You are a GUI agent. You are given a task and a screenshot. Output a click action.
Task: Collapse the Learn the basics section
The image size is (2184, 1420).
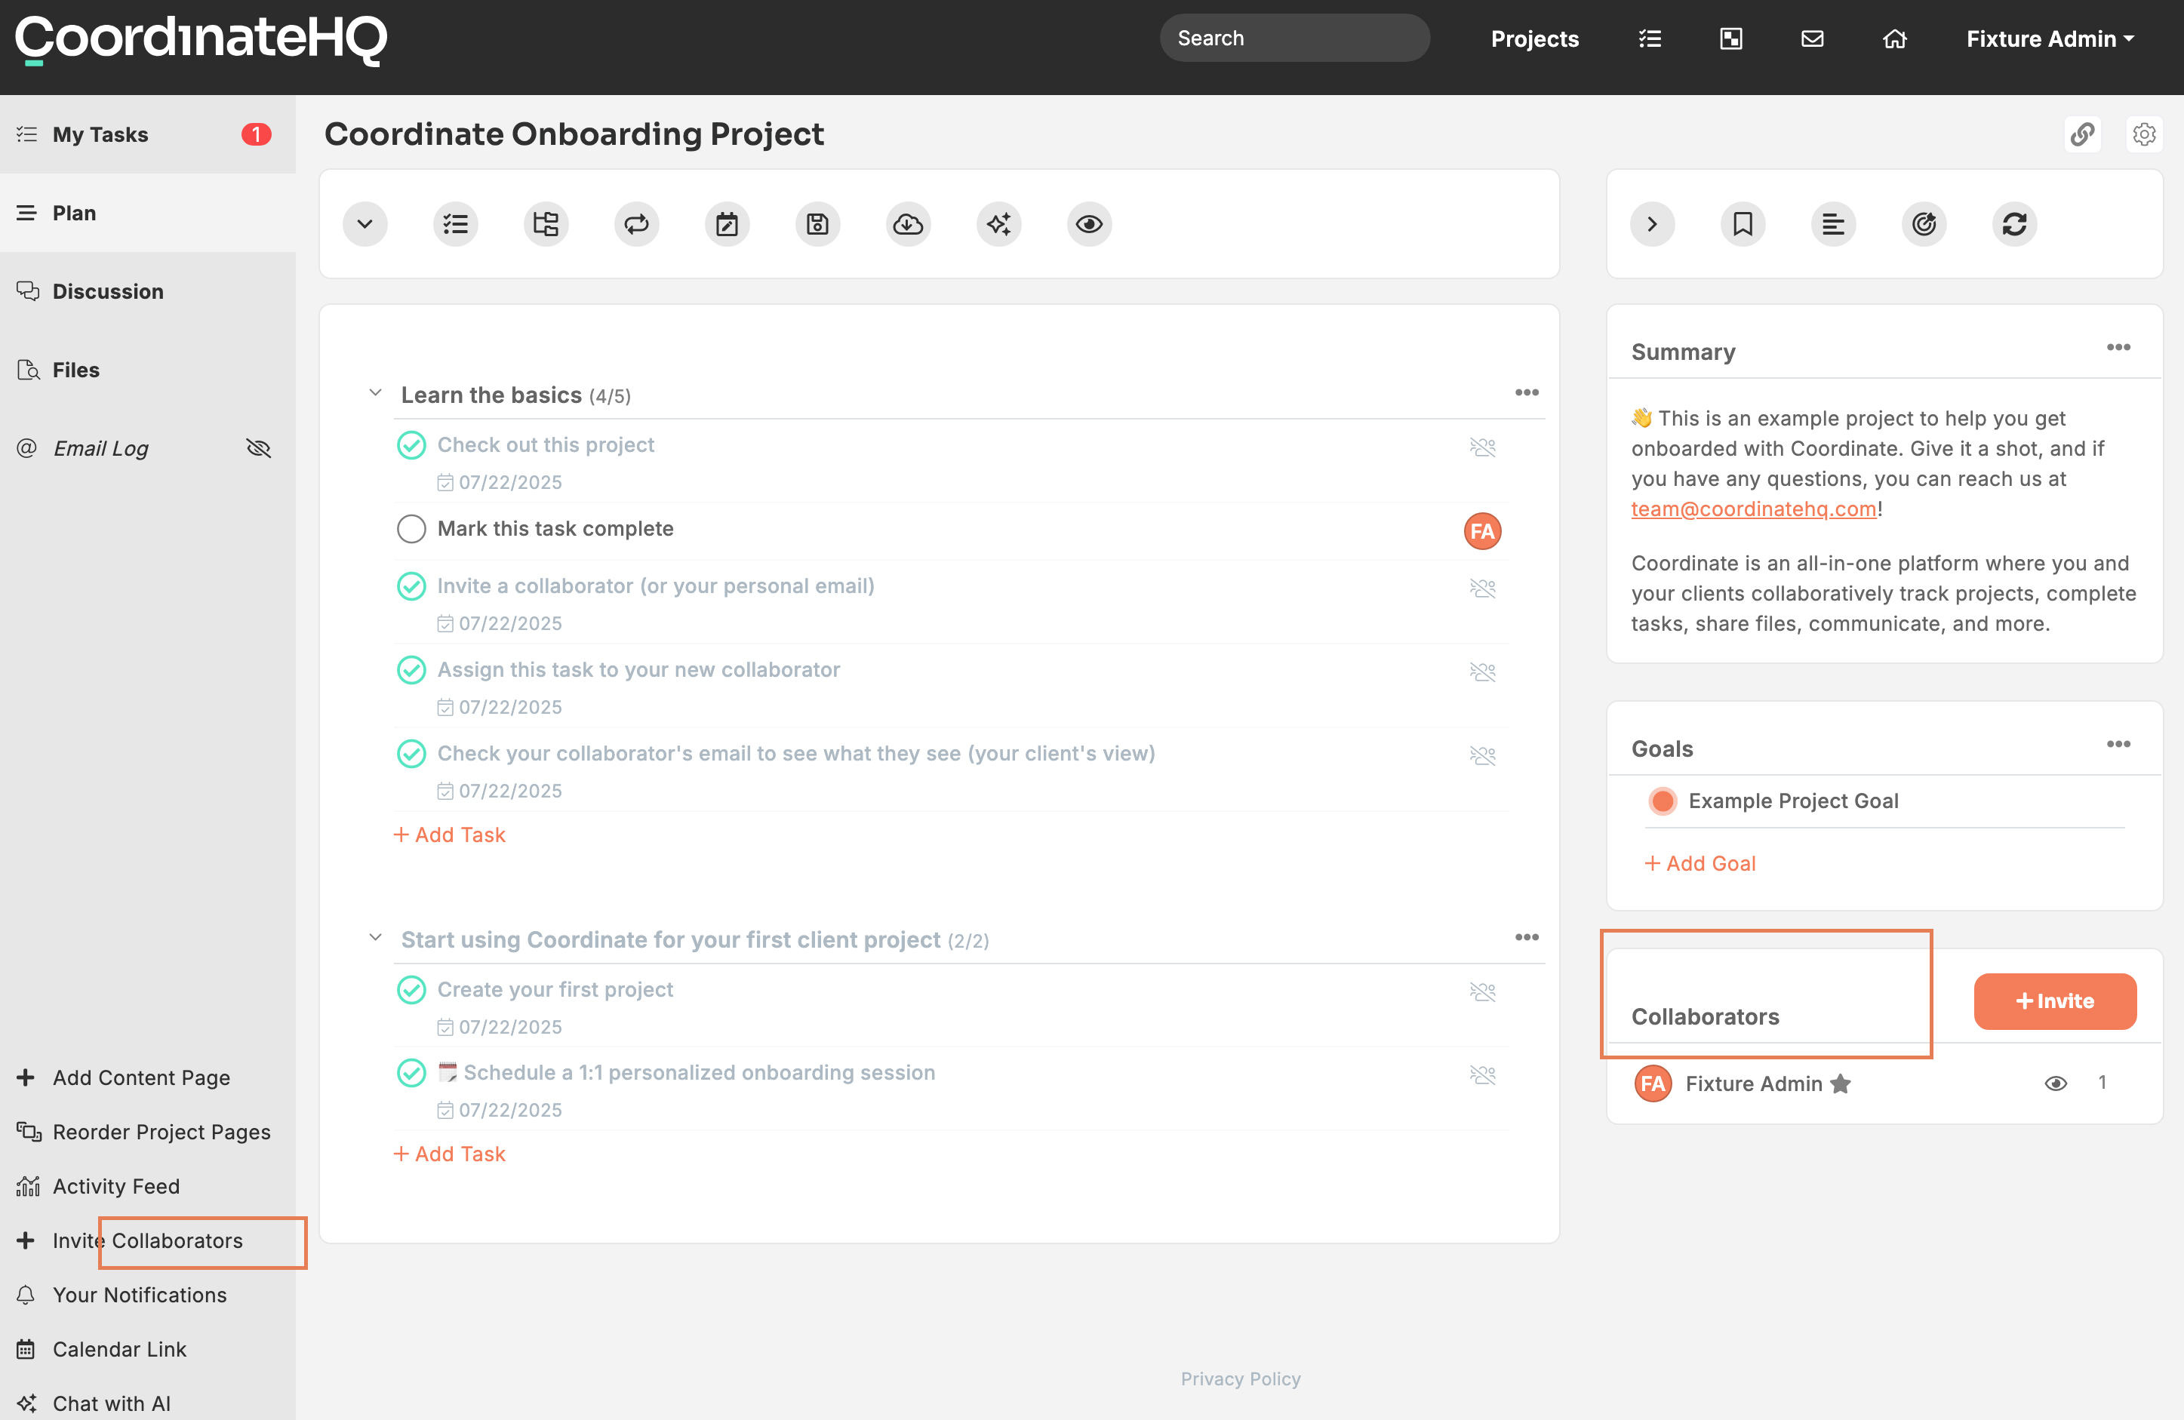tap(375, 392)
